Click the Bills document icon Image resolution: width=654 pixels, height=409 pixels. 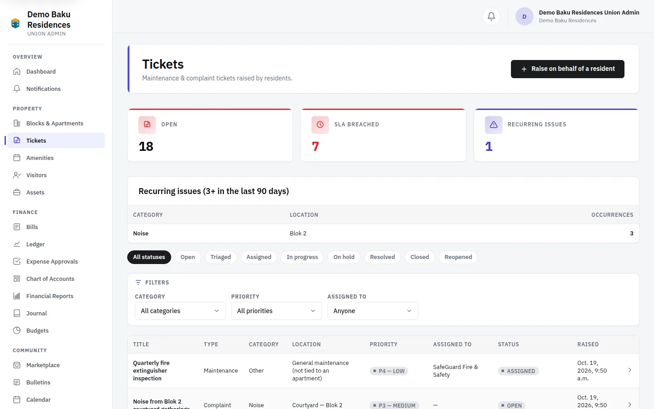(x=17, y=227)
